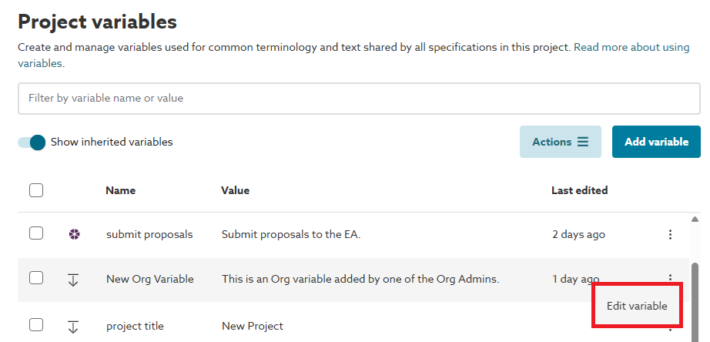Click the inherited arrow icon for New Org Variable

click(73, 280)
